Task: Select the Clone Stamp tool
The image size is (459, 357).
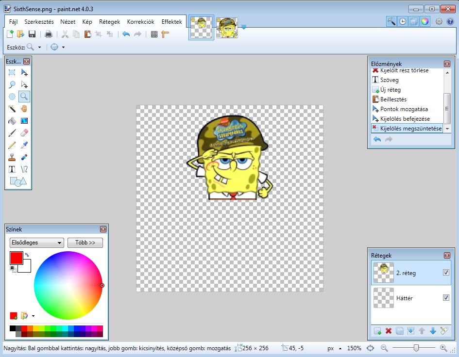Action: coord(12,157)
